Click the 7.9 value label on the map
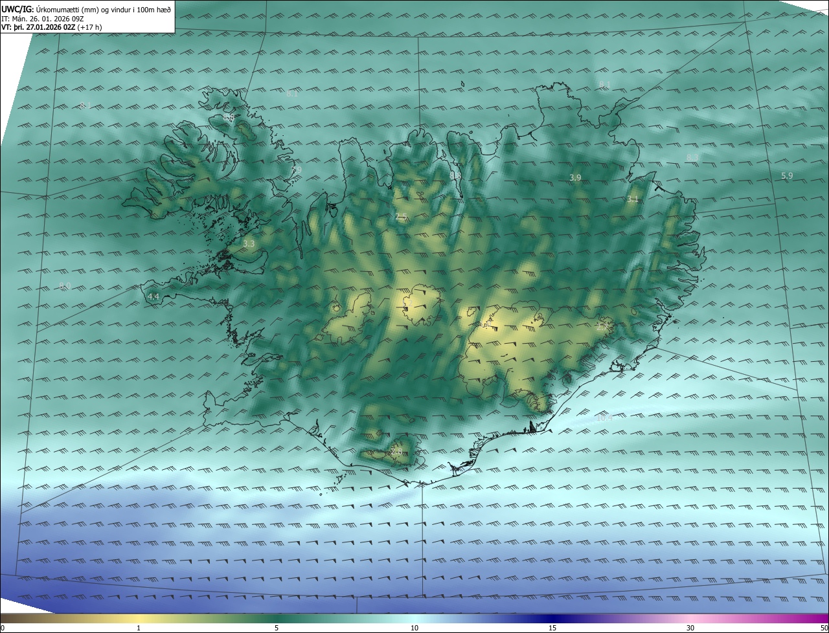This screenshot has height=633, width=829. pyautogui.click(x=296, y=170)
